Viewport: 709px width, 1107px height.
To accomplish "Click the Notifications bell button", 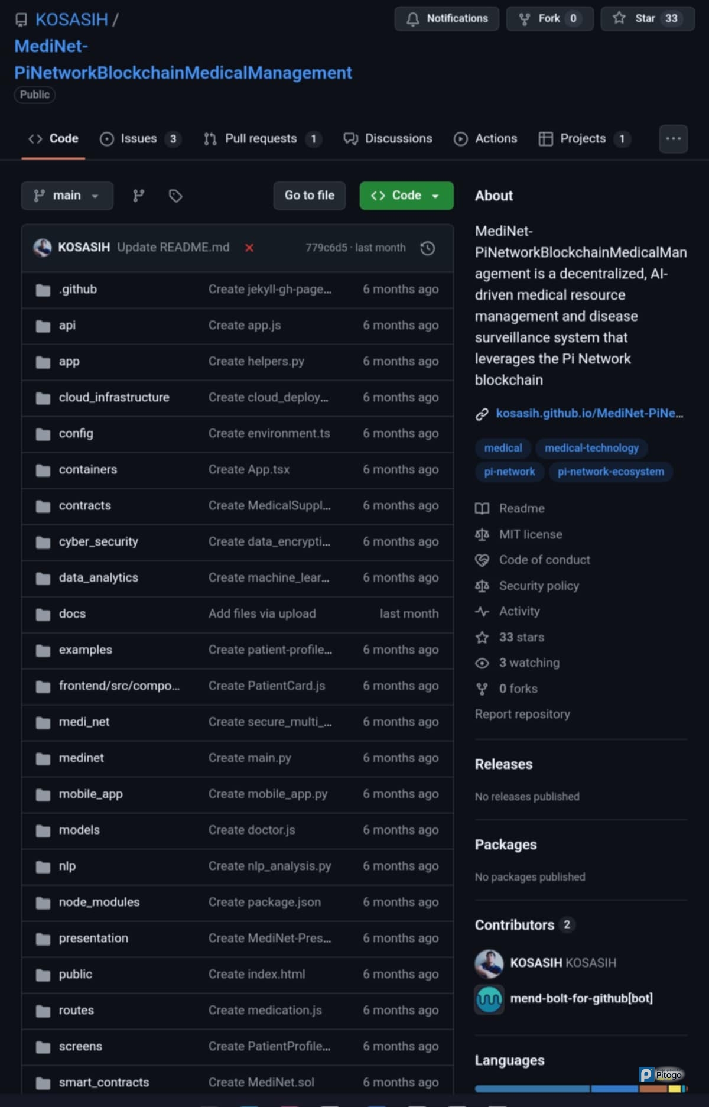I will coord(447,19).
